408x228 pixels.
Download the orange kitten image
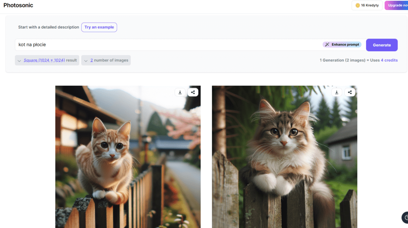(x=180, y=92)
